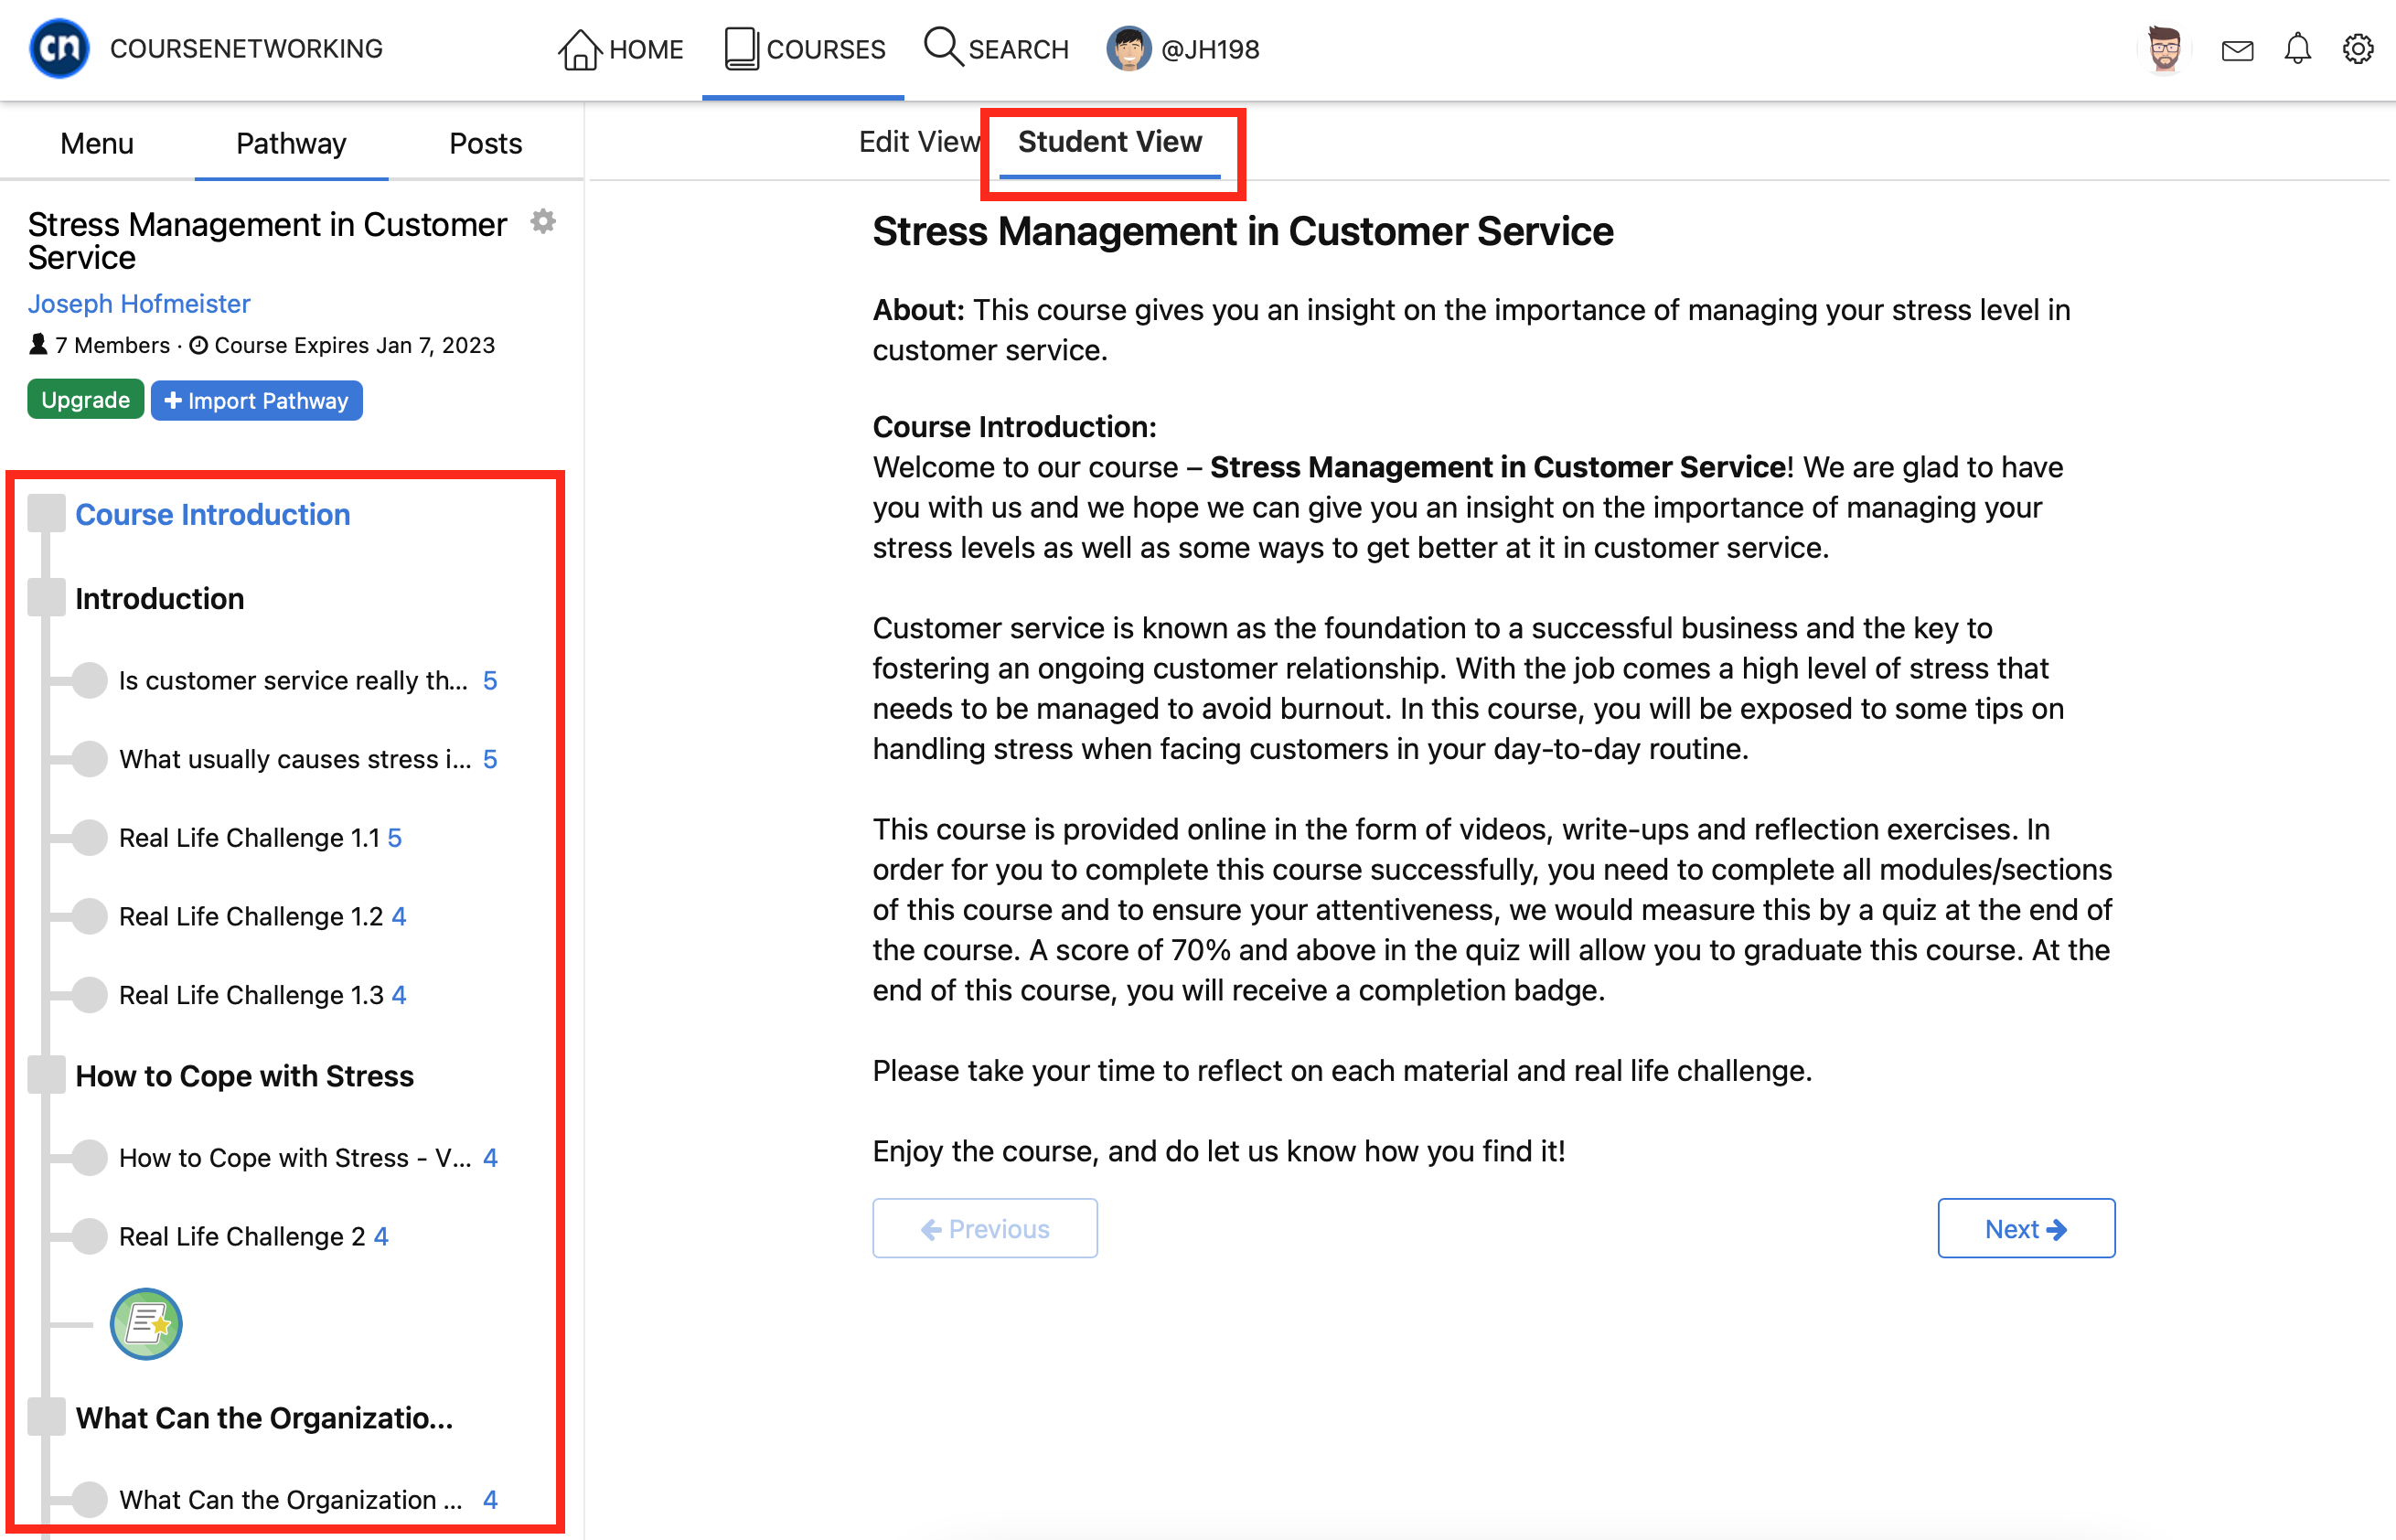Viewport: 2396px width, 1540px height.
Task: Open 'How to Cope with Stress - V...' item
Action: (x=296, y=1157)
